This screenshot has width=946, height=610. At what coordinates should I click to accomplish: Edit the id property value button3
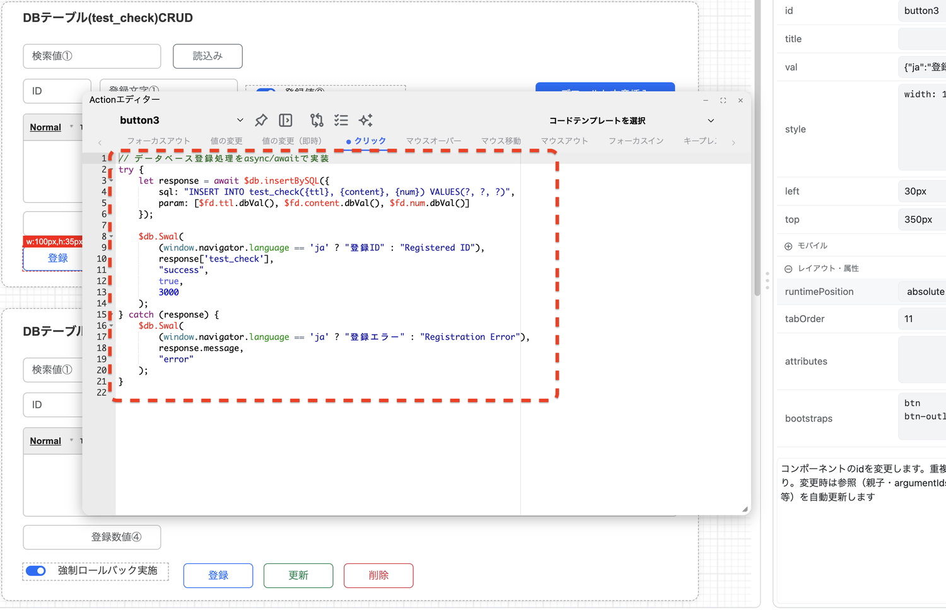click(x=922, y=11)
